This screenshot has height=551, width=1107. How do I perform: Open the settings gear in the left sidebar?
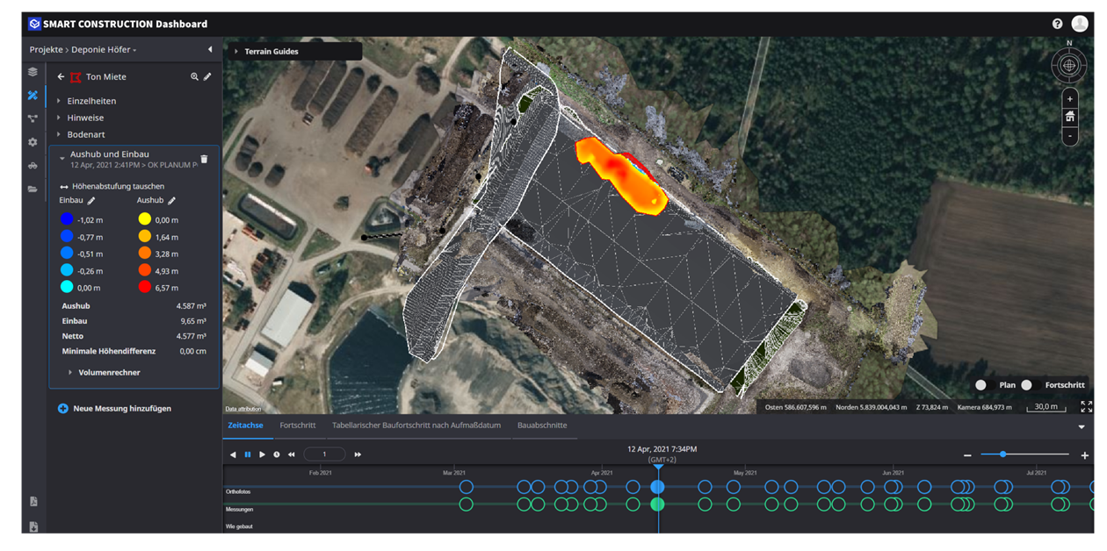pyautogui.click(x=33, y=141)
